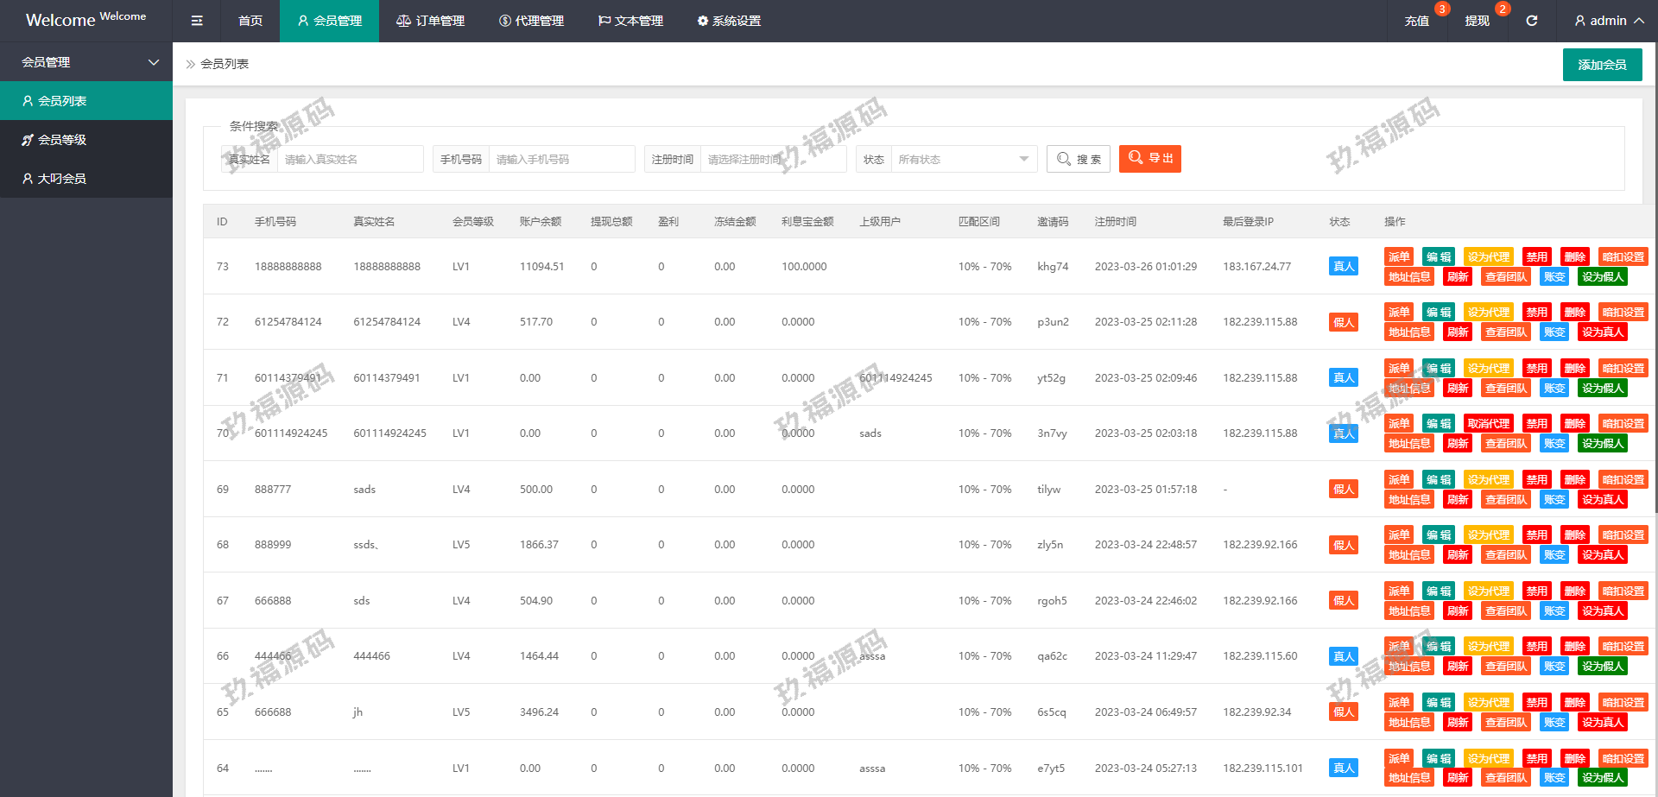Image resolution: width=1658 pixels, height=797 pixels.
Task: Open the admin user dropdown menu
Action: point(1608,21)
